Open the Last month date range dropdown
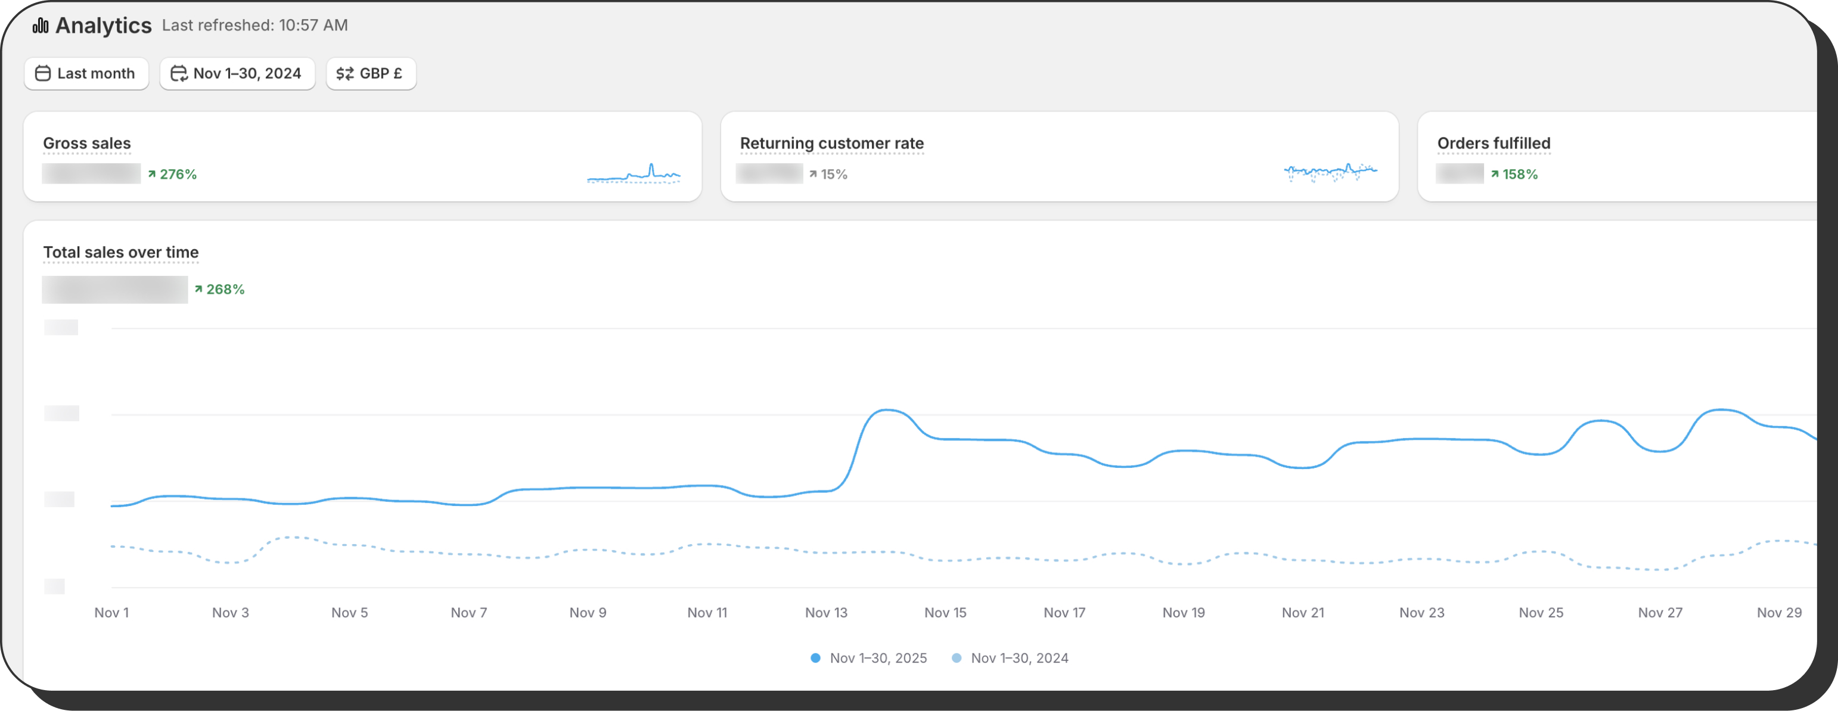The image size is (1838, 711). pos(87,73)
